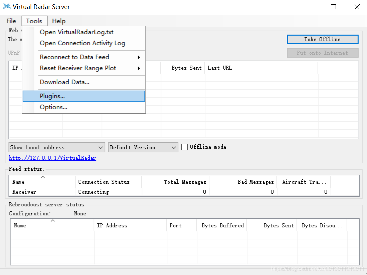Sort connections by Bytes Sent column
The height and width of the screenshot is (275, 367).
tap(183, 68)
